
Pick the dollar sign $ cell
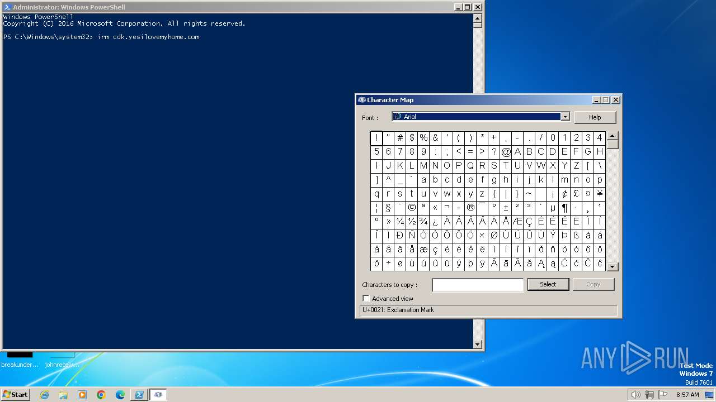(412, 138)
